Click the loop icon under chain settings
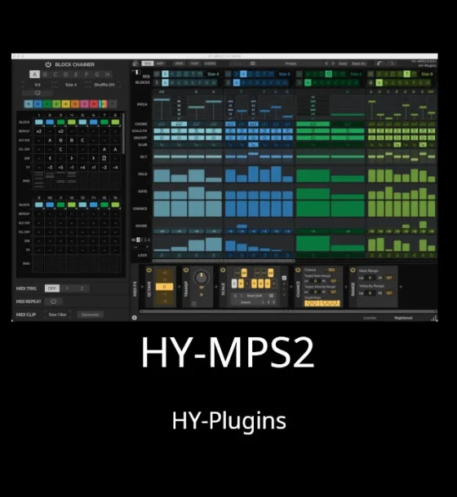This screenshot has width=457, height=497. click(38, 93)
